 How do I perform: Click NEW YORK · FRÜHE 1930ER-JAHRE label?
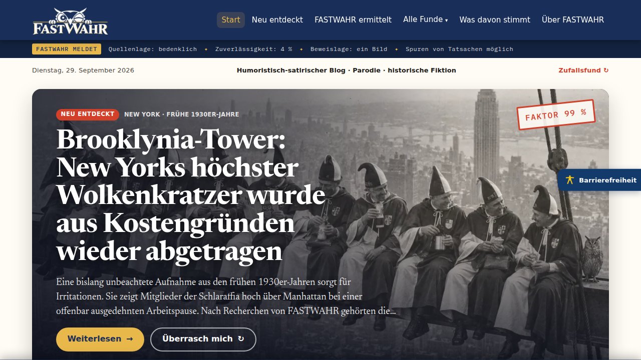click(182, 114)
